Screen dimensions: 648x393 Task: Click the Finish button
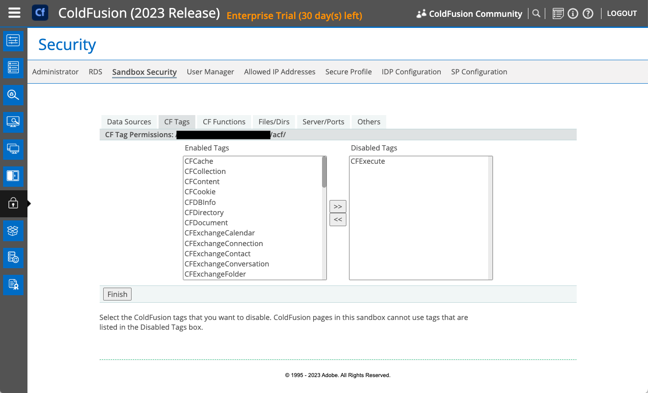click(117, 294)
